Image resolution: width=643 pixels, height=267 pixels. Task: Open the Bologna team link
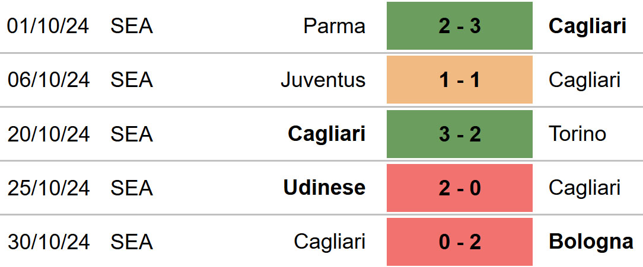(591, 242)
